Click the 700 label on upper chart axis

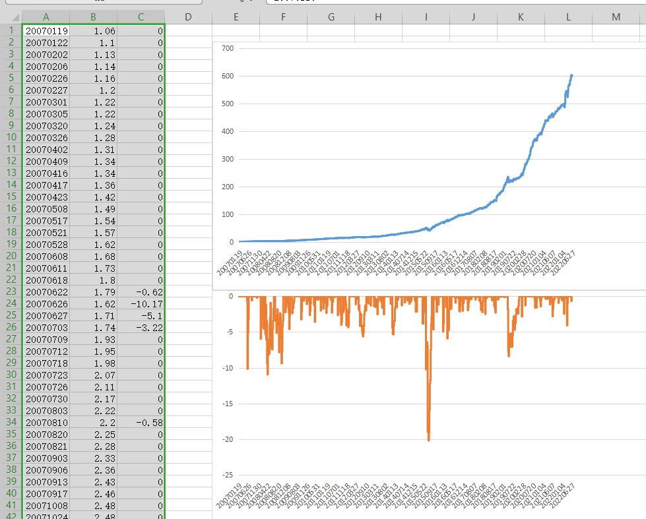[228, 49]
